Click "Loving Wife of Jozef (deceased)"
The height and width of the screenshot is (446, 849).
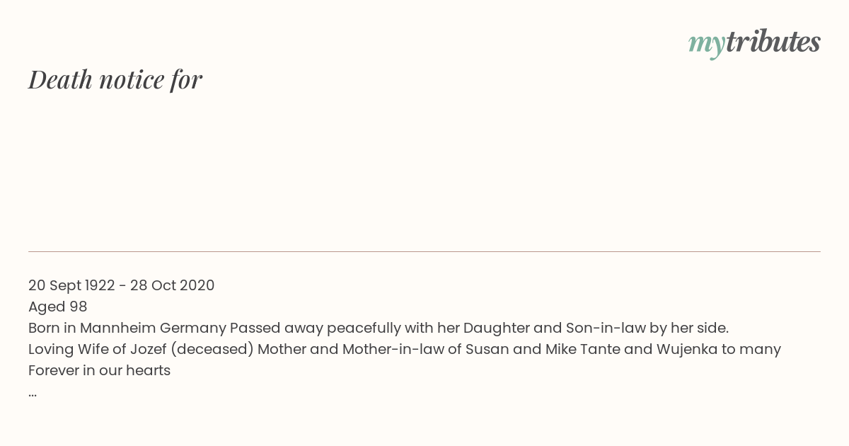point(141,349)
